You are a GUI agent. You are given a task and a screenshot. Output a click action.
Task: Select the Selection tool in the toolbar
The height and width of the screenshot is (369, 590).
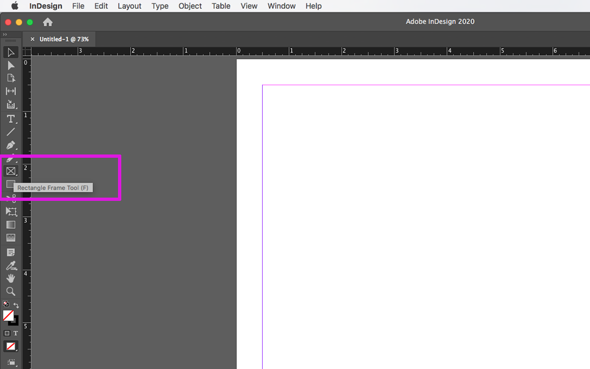click(11, 52)
